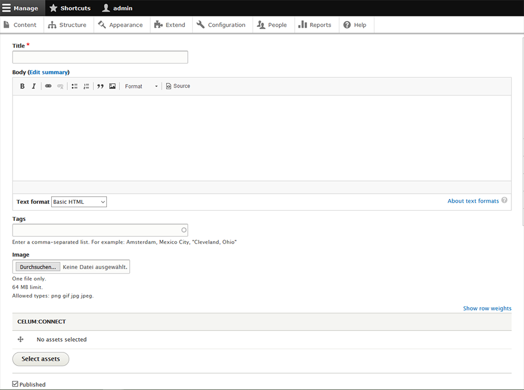Screen dimensions: 524x390
Task: Open the Format dropdown in the editor
Action: (141, 86)
